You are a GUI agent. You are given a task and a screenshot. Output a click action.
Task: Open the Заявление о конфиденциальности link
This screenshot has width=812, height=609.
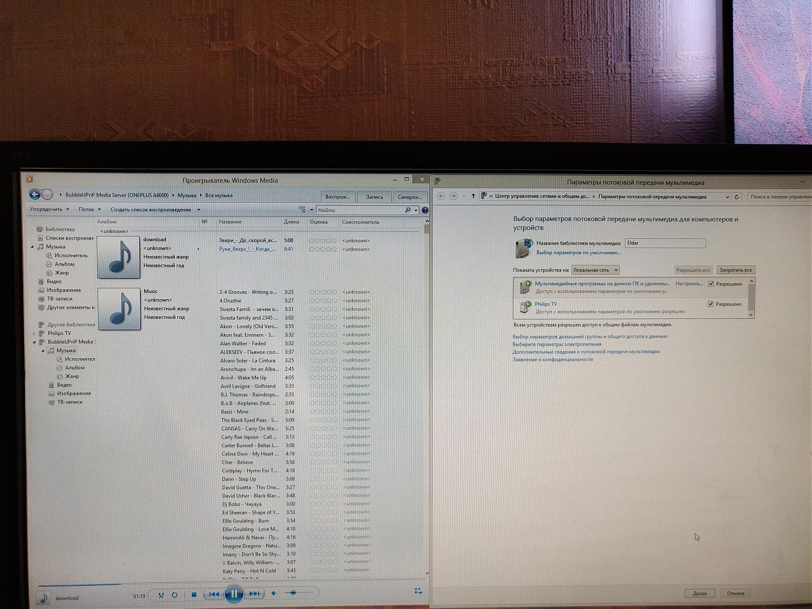[553, 360]
